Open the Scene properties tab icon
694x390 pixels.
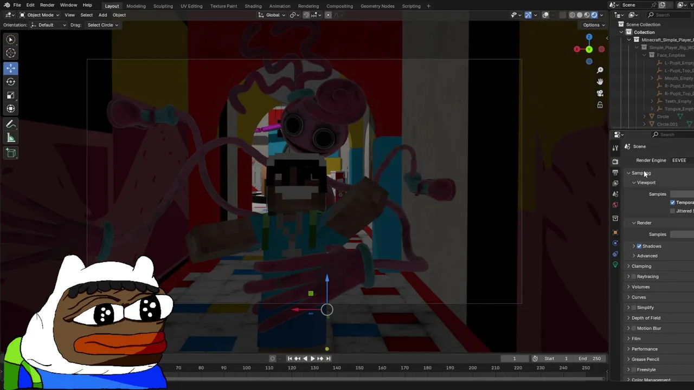(615, 194)
